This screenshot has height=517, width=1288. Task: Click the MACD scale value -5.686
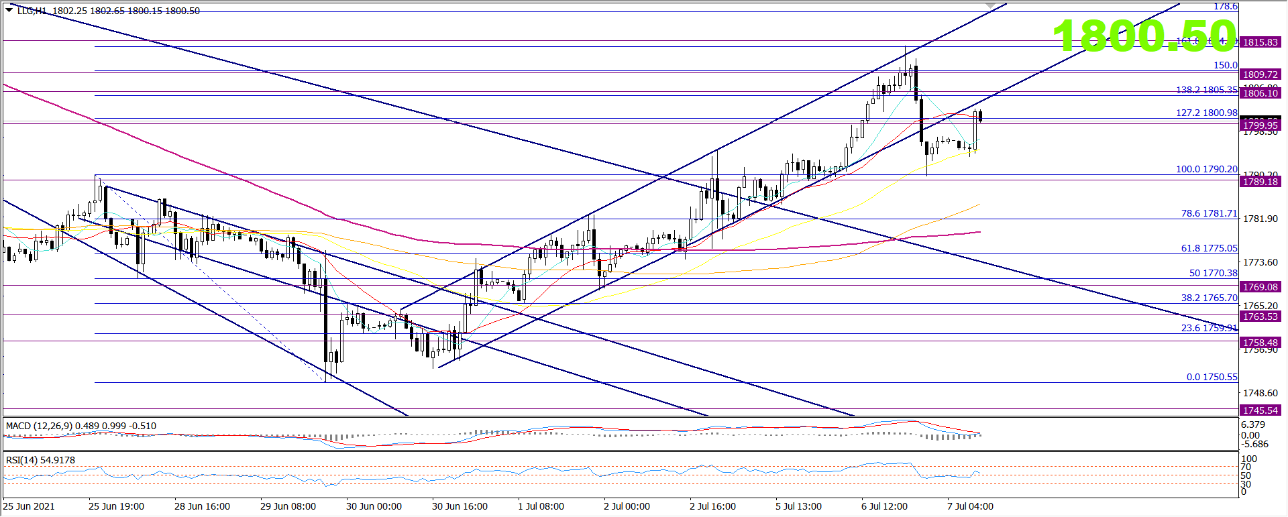pyautogui.click(x=1254, y=444)
